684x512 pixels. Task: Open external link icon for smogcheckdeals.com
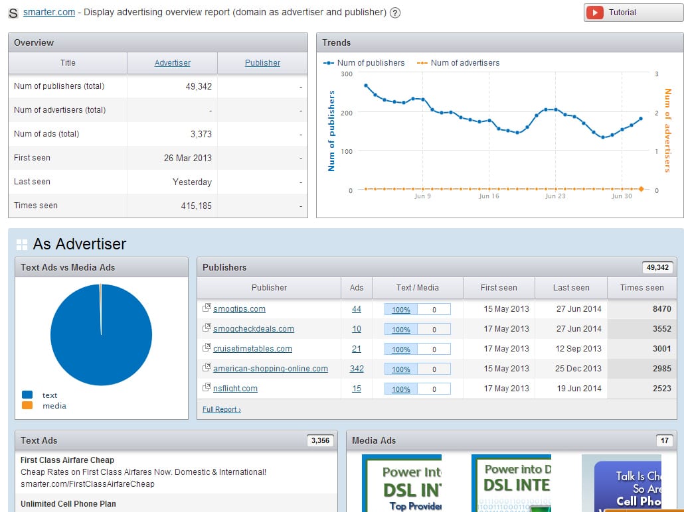(207, 328)
